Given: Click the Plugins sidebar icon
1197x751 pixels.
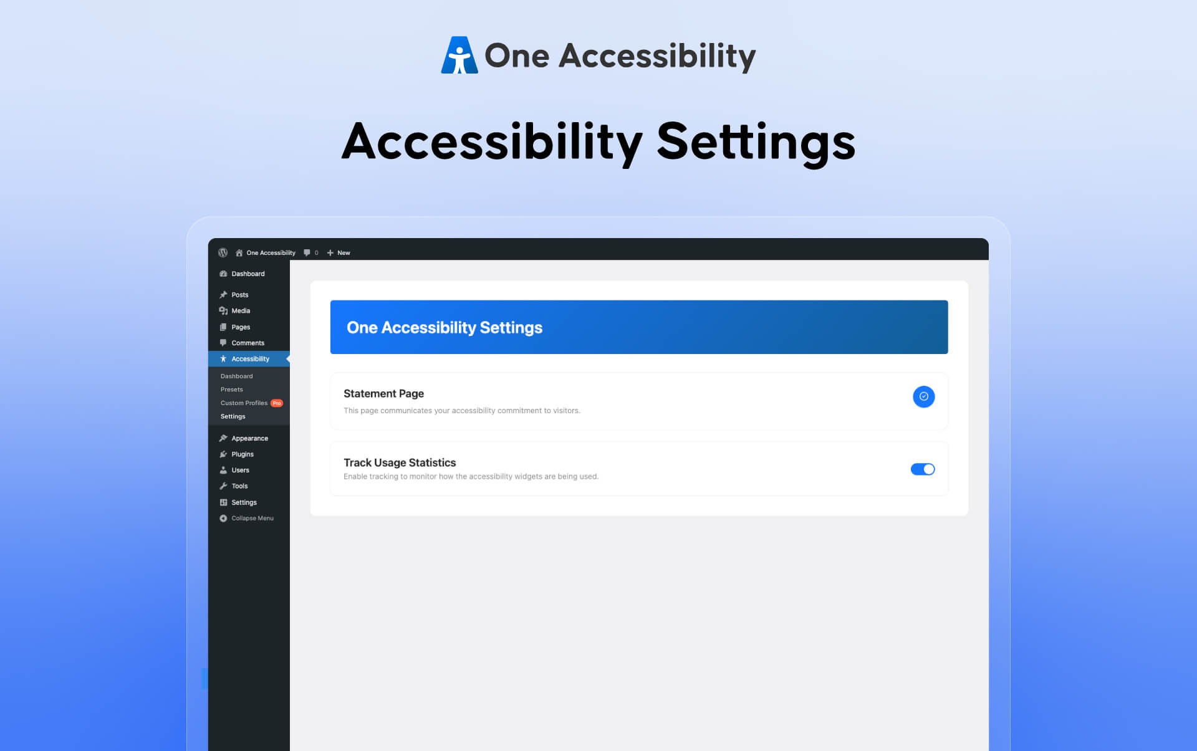Looking at the screenshot, I should [223, 454].
